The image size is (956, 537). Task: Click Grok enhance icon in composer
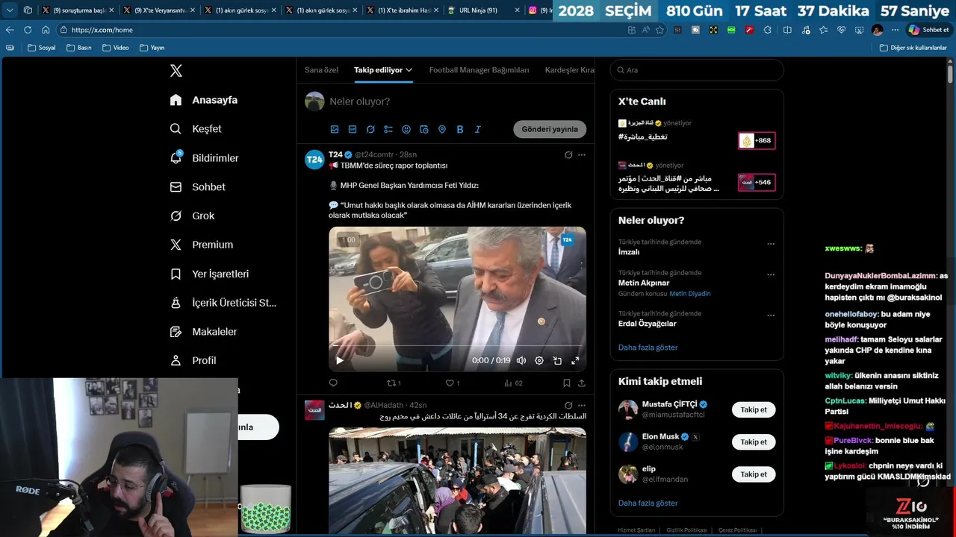pos(370,130)
